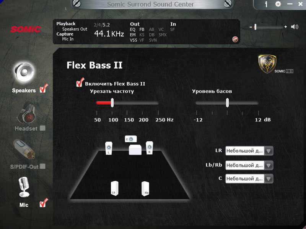Open the VSS output effect
Viewport: 306px width, 229px height.
click(x=133, y=40)
